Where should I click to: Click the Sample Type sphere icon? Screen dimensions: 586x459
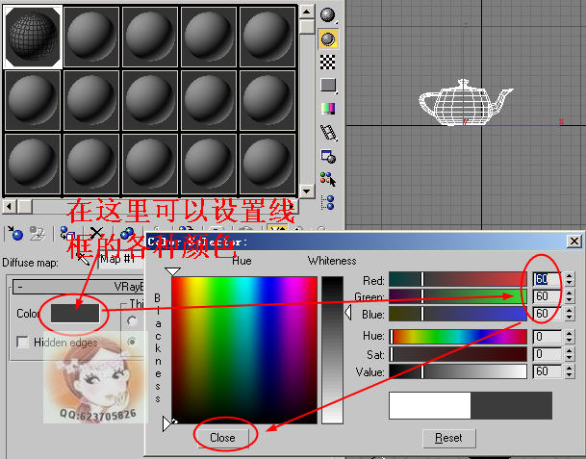tap(328, 15)
